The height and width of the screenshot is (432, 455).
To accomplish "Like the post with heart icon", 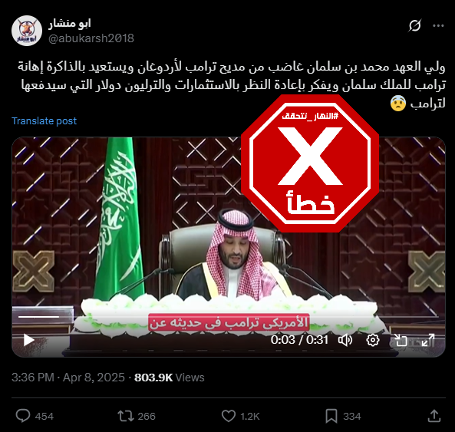I will click(x=229, y=416).
